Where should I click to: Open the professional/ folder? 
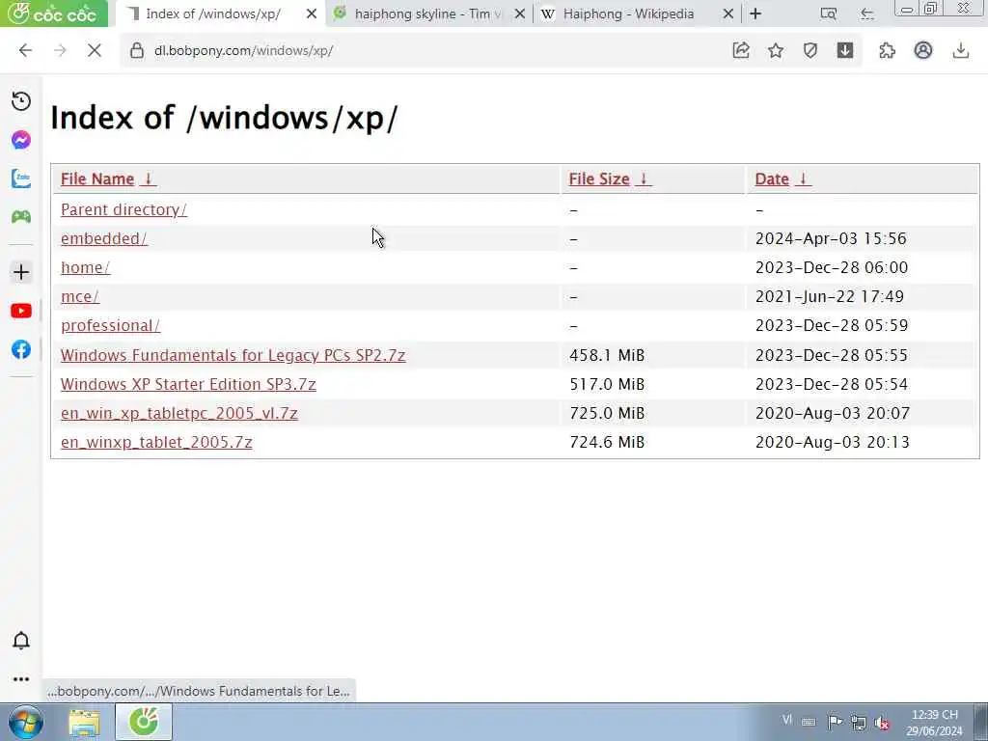click(110, 325)
